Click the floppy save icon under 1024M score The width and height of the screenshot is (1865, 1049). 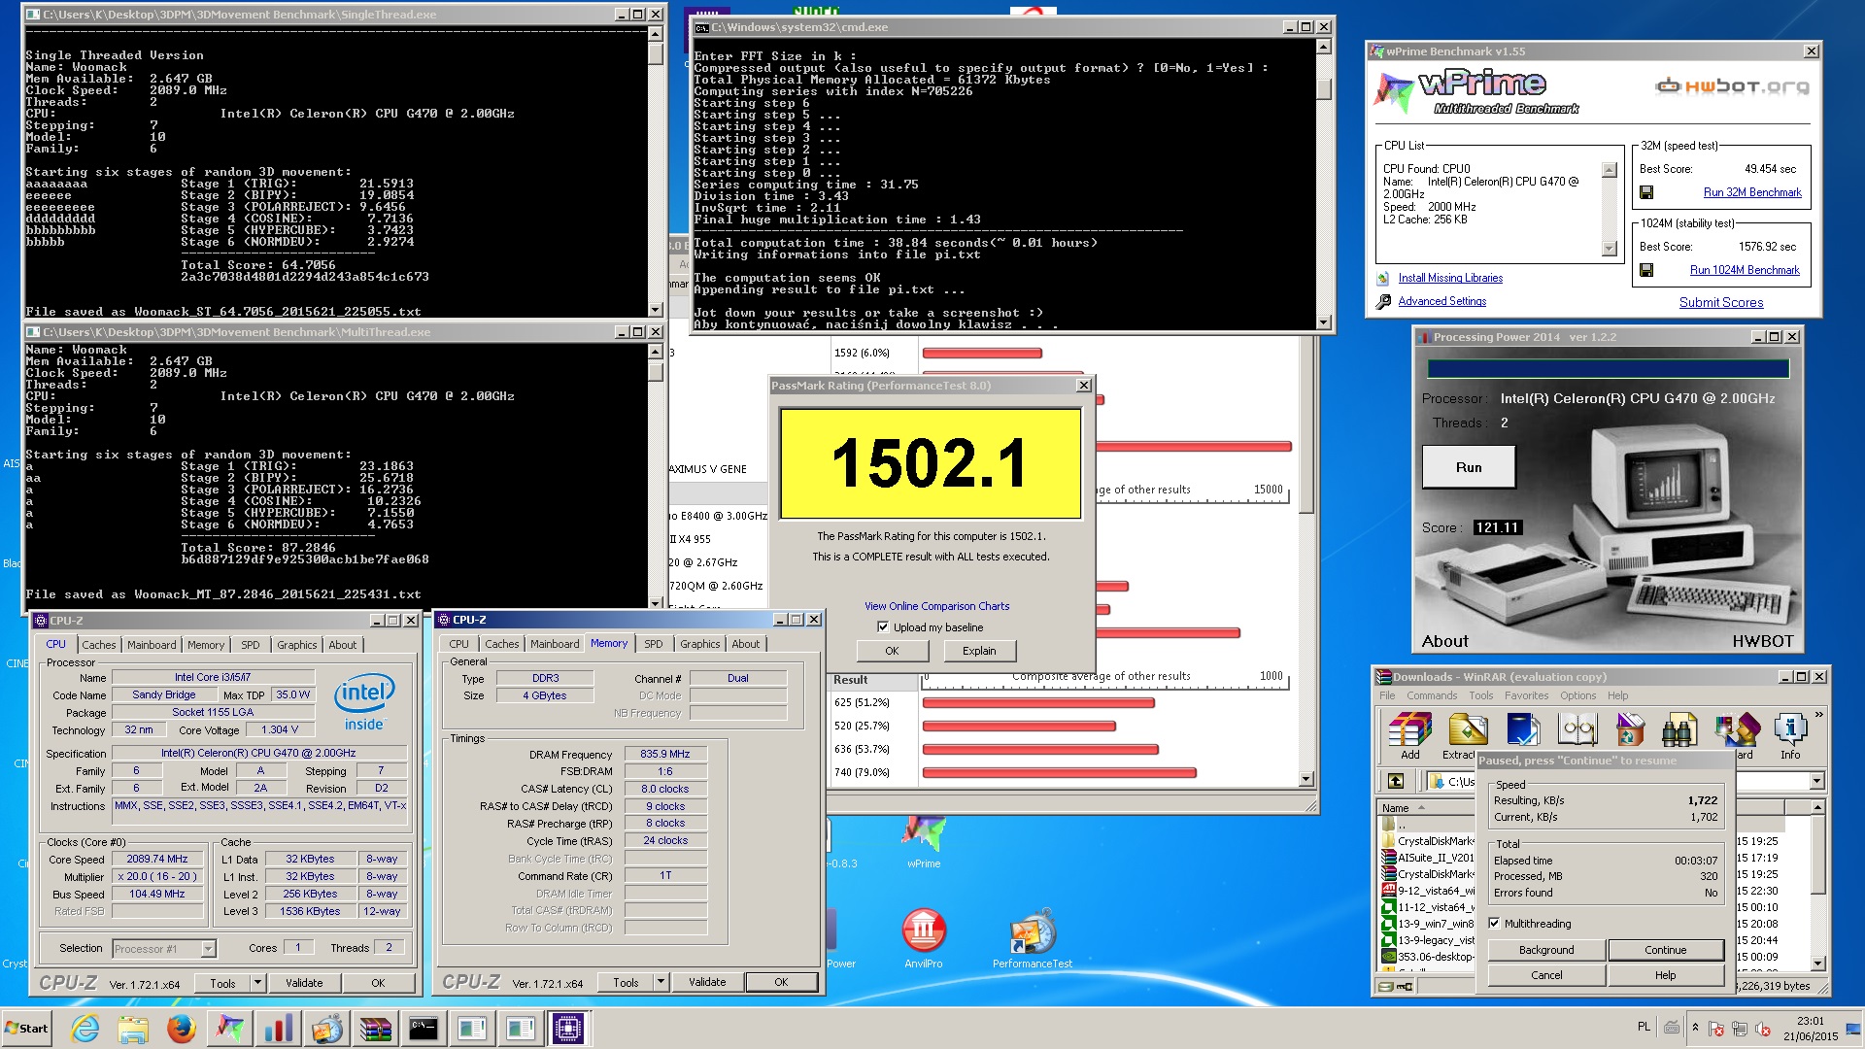pos(1646,270)
